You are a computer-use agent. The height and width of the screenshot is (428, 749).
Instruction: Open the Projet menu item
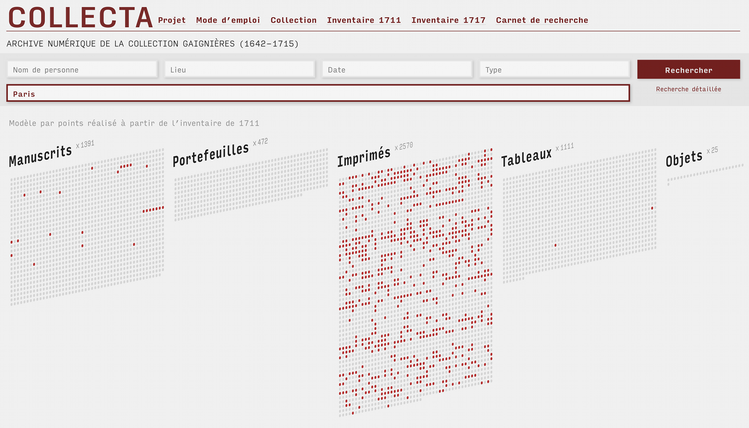point(172,20)
